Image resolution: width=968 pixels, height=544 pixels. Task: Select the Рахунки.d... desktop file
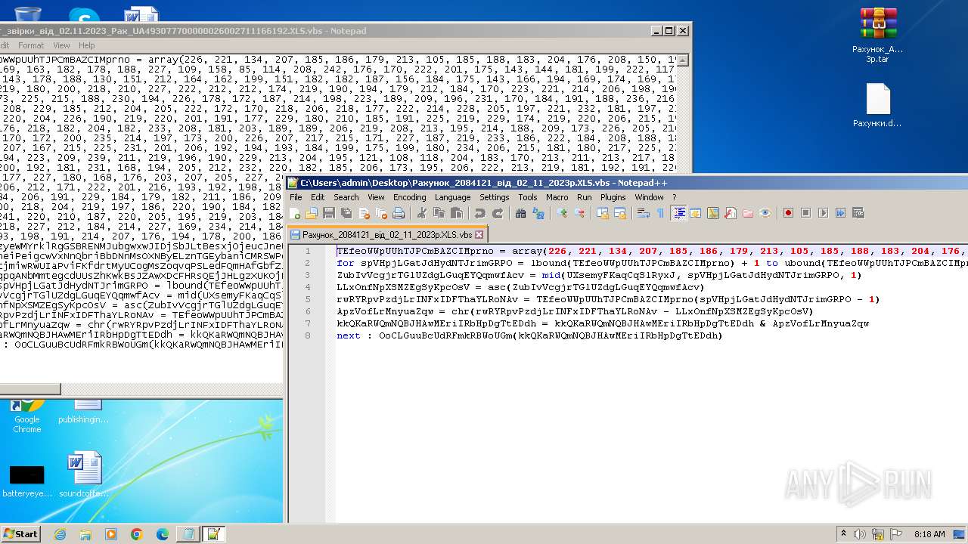click(x=878, y=105)
